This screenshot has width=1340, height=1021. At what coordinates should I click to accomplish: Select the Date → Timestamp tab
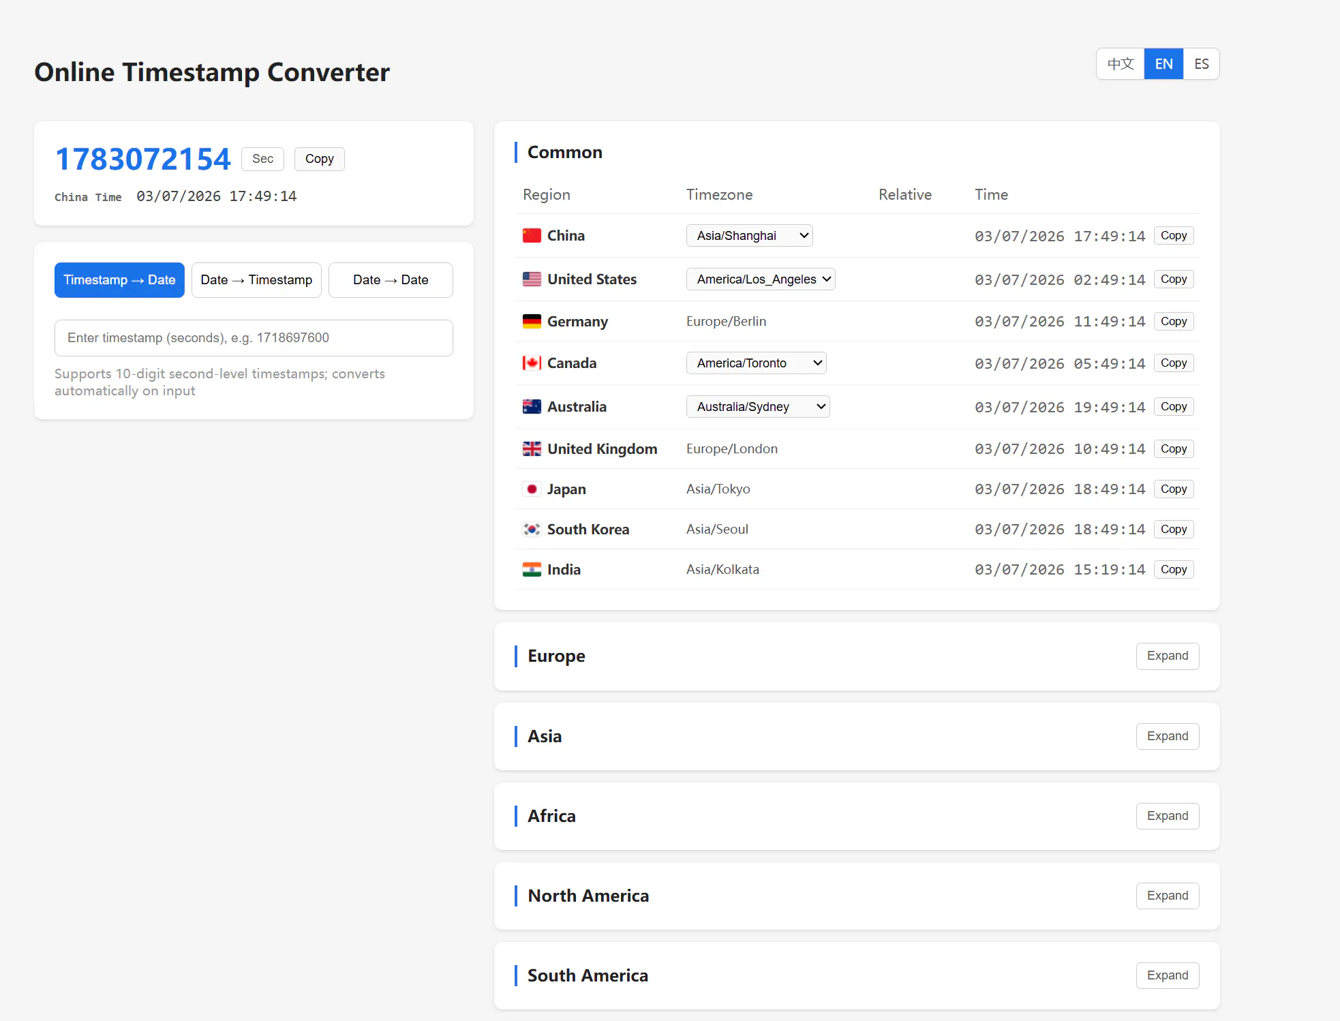[x=256, y=280]
